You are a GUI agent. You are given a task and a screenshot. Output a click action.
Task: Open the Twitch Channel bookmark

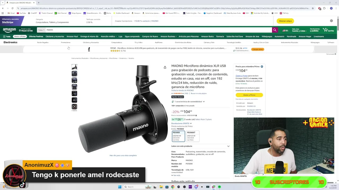click(46, 13)
